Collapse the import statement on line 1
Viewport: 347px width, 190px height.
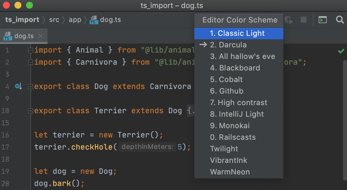click(30, 50)
